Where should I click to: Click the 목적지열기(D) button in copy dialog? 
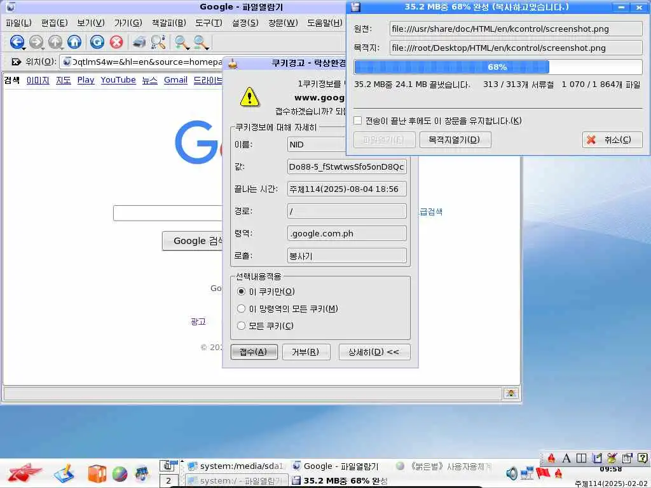coord(455,139)
